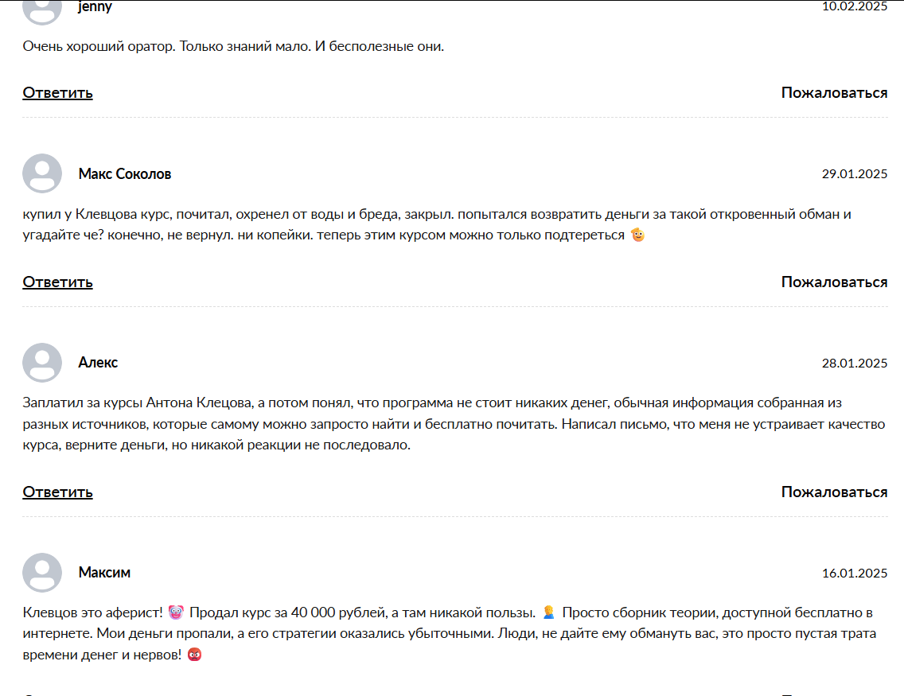904x696 pixels.
Task: Click clown emoji after 'аферист!'
Action: (176, 612)
